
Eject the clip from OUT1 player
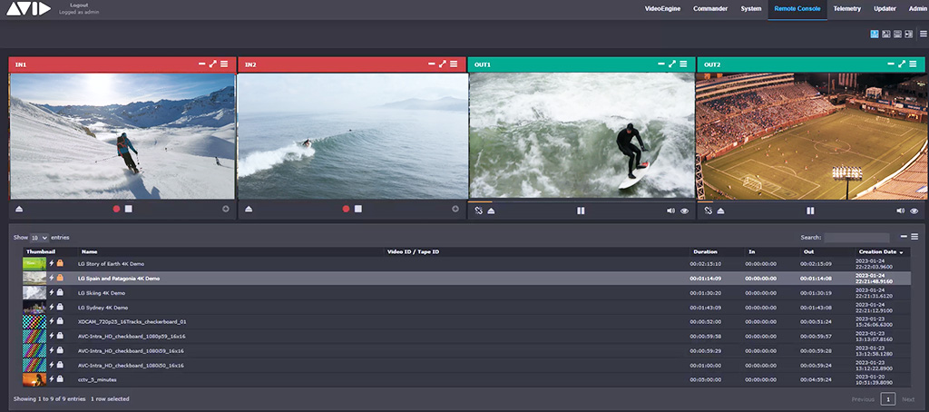click(x=491, y=211)
